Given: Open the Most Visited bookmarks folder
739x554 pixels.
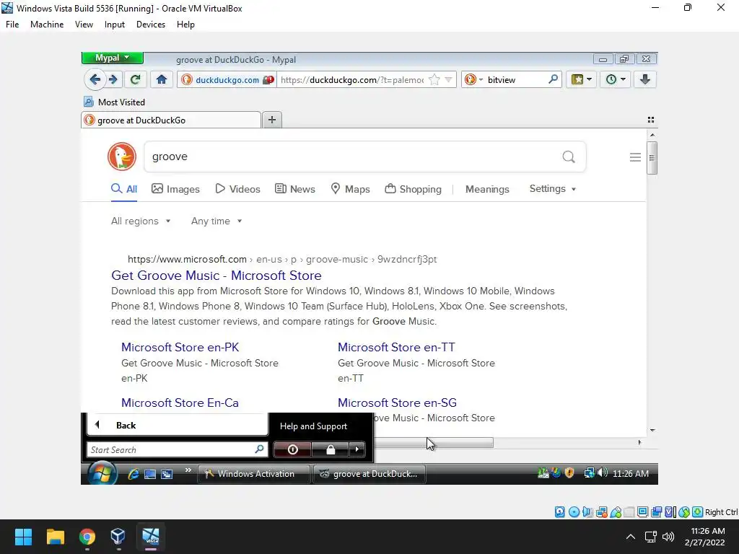Looking at the screenshot, I should (115, 102).
